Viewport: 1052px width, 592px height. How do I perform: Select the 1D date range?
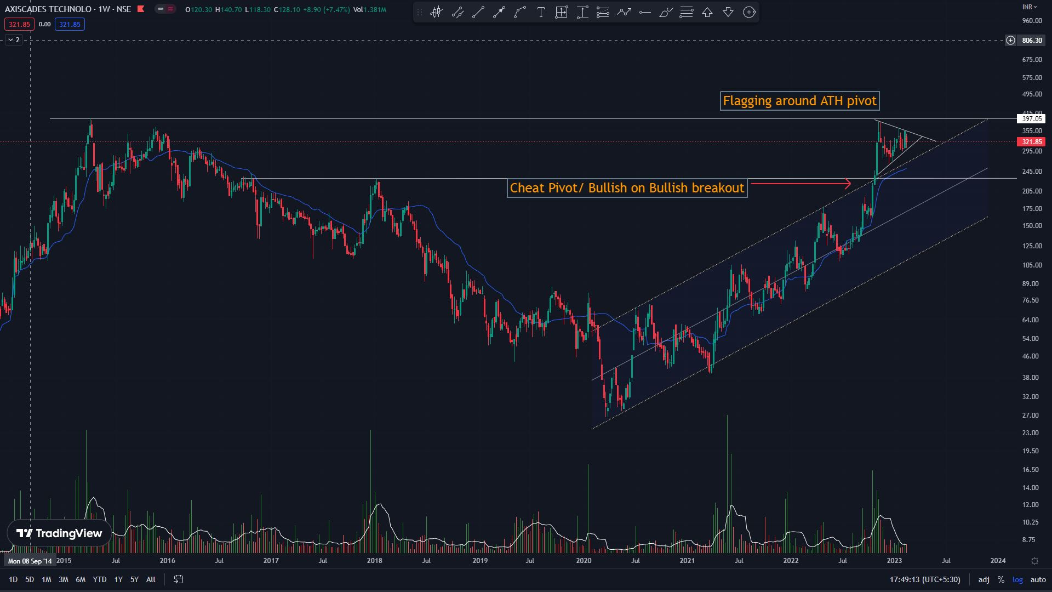point(13,579)
